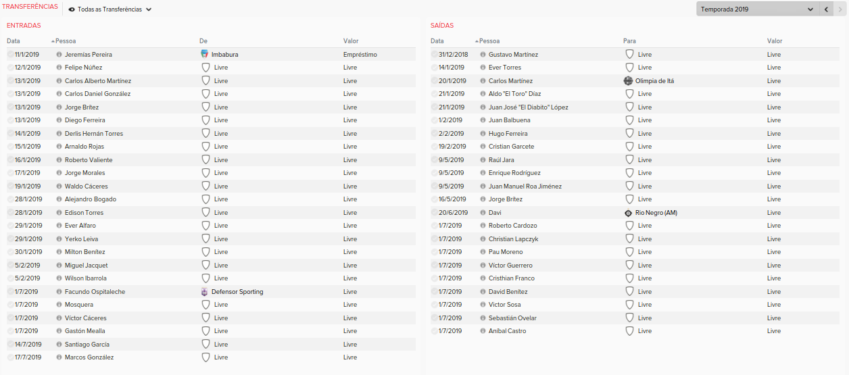Select the row circle for 11/1/2019 Jeremías Pereira

(x=10, y=54)
